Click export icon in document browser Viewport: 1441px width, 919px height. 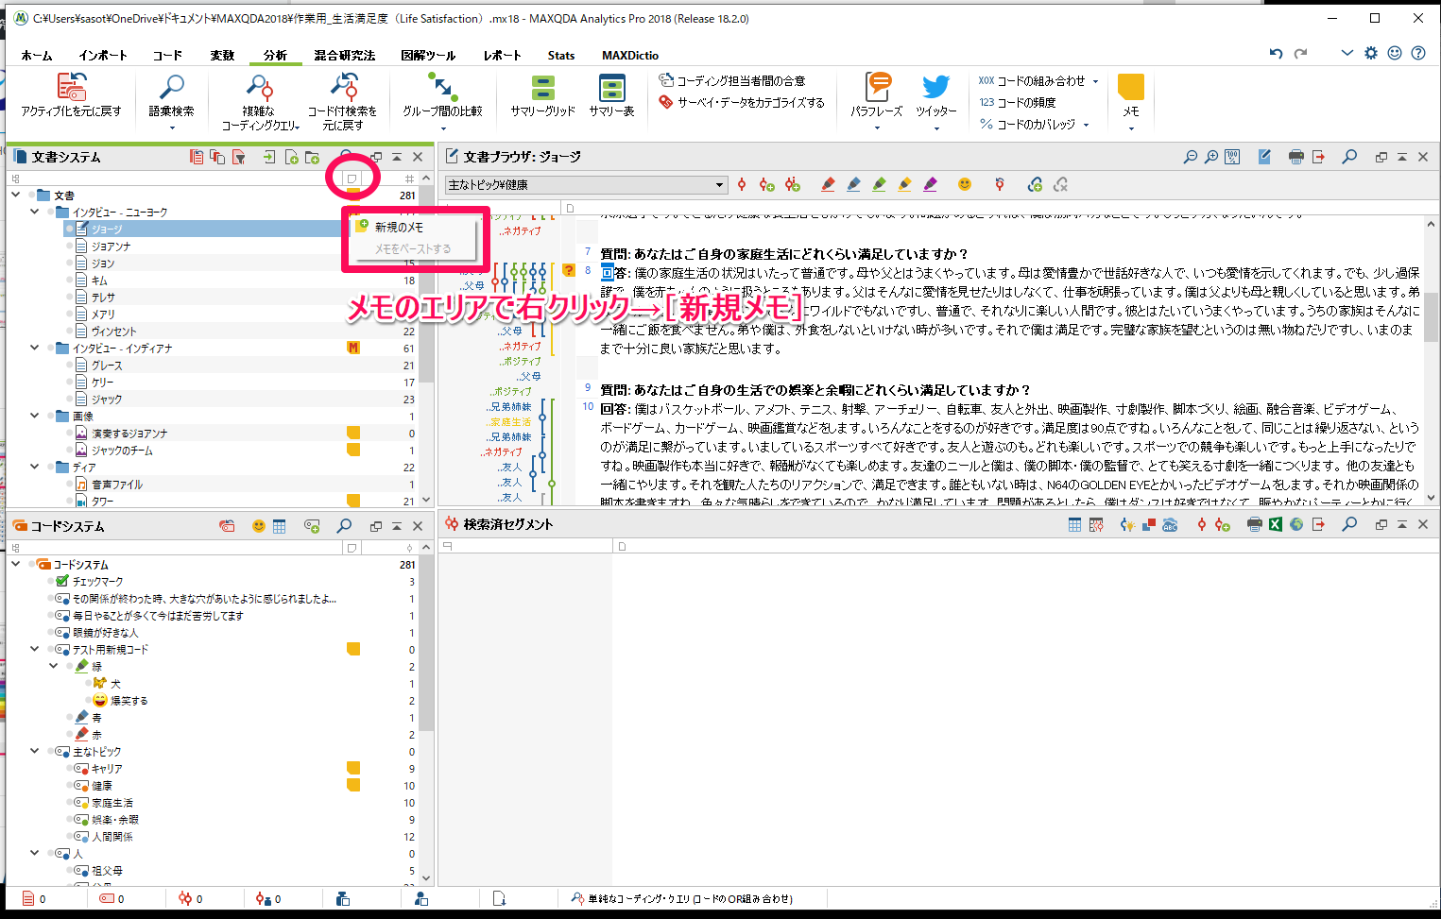(1318, 157)
